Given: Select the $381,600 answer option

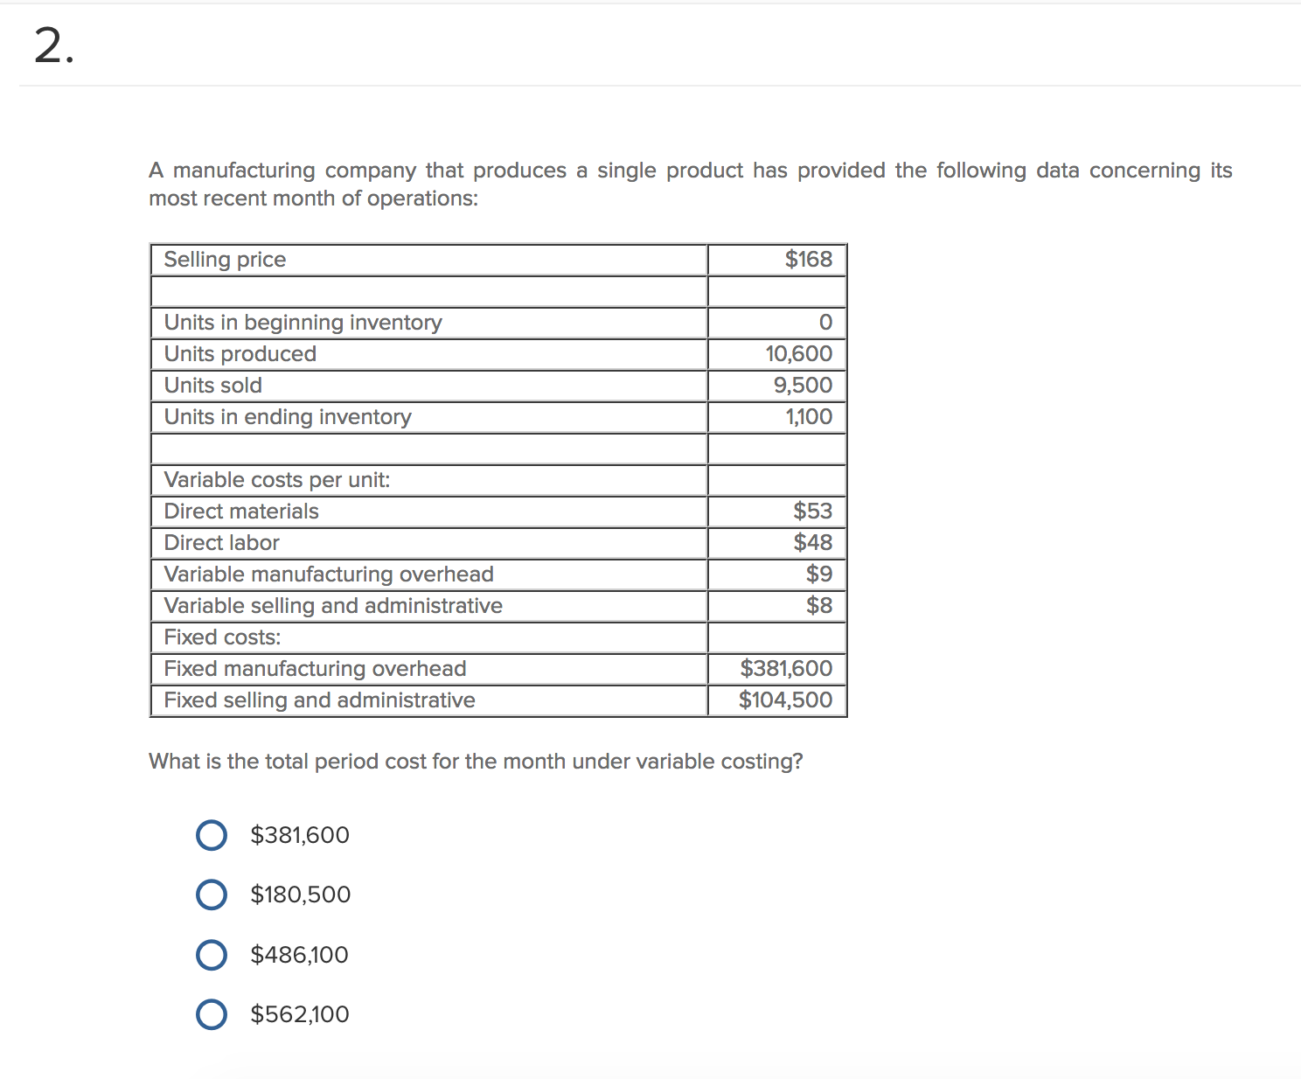Looking at the screenshot, I should pos(211,835).
